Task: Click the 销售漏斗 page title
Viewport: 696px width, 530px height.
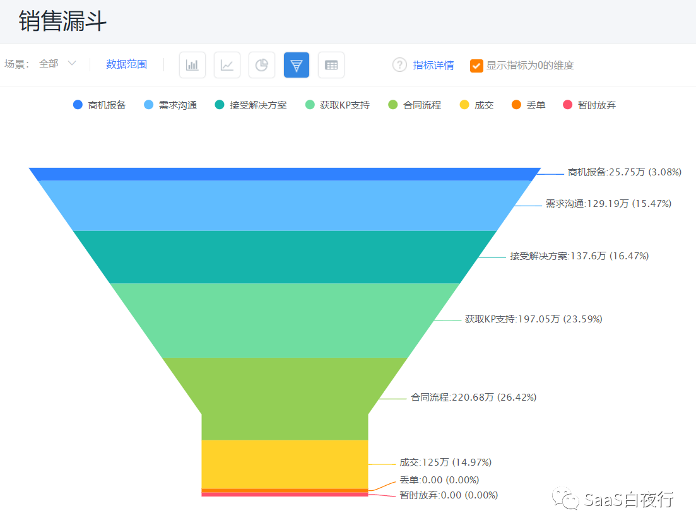Action: [x=62, y=21]
